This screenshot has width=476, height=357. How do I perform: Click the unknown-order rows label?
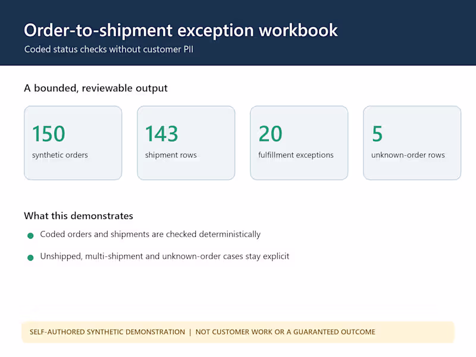tap(408, 155)
